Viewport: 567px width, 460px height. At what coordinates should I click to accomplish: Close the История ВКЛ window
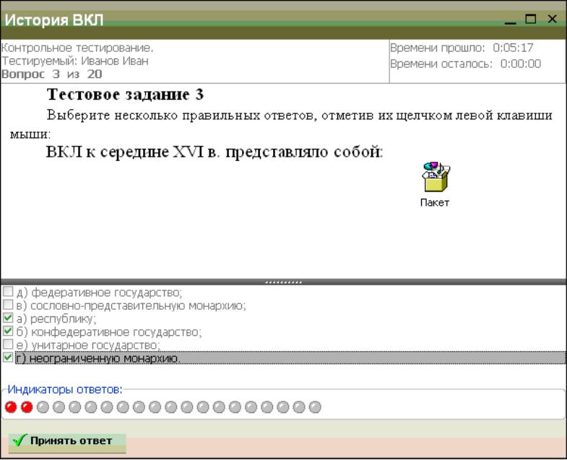click(552, 19)
